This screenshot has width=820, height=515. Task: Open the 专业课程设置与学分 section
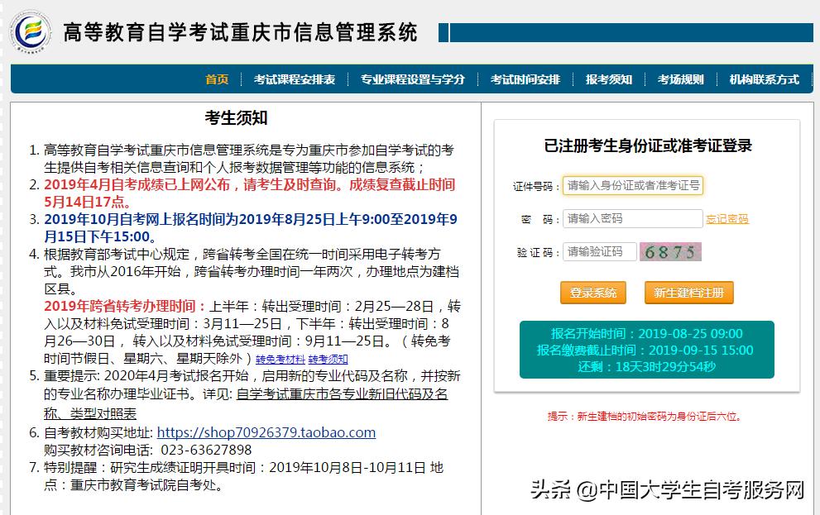411,79
